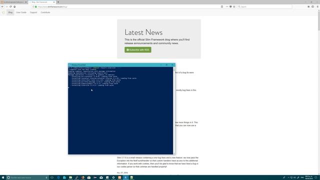Click the Subscribe with RSS button
This screenshot has width=320, height=180.
point(138,50)
